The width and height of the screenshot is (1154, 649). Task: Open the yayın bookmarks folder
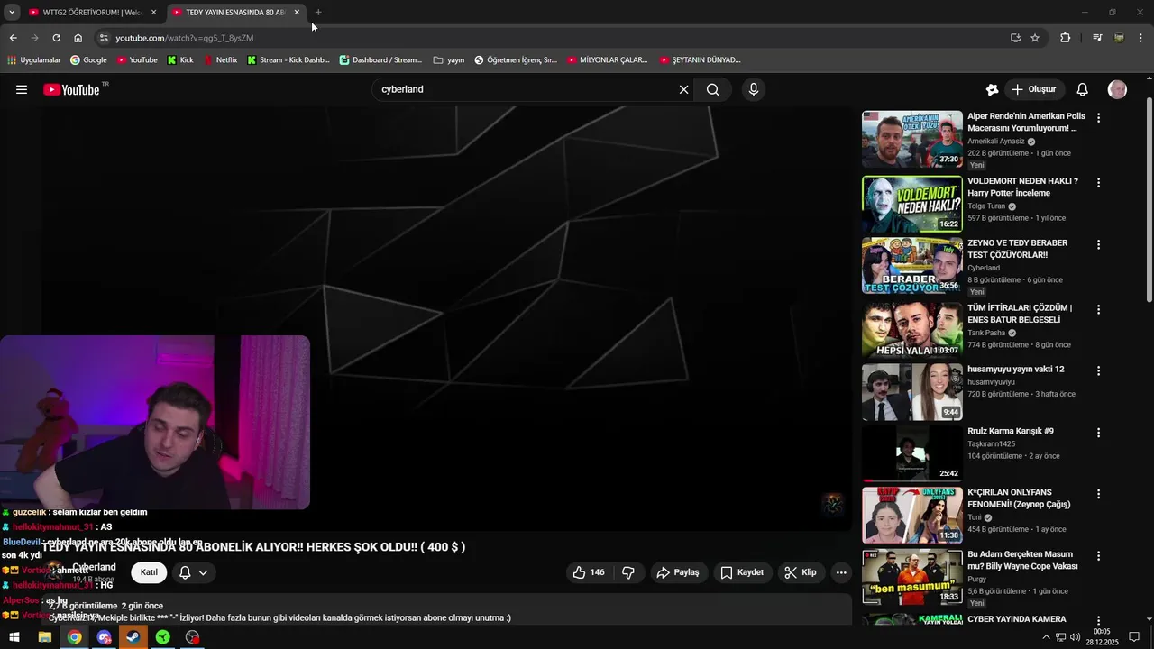(x=449, y=60)
